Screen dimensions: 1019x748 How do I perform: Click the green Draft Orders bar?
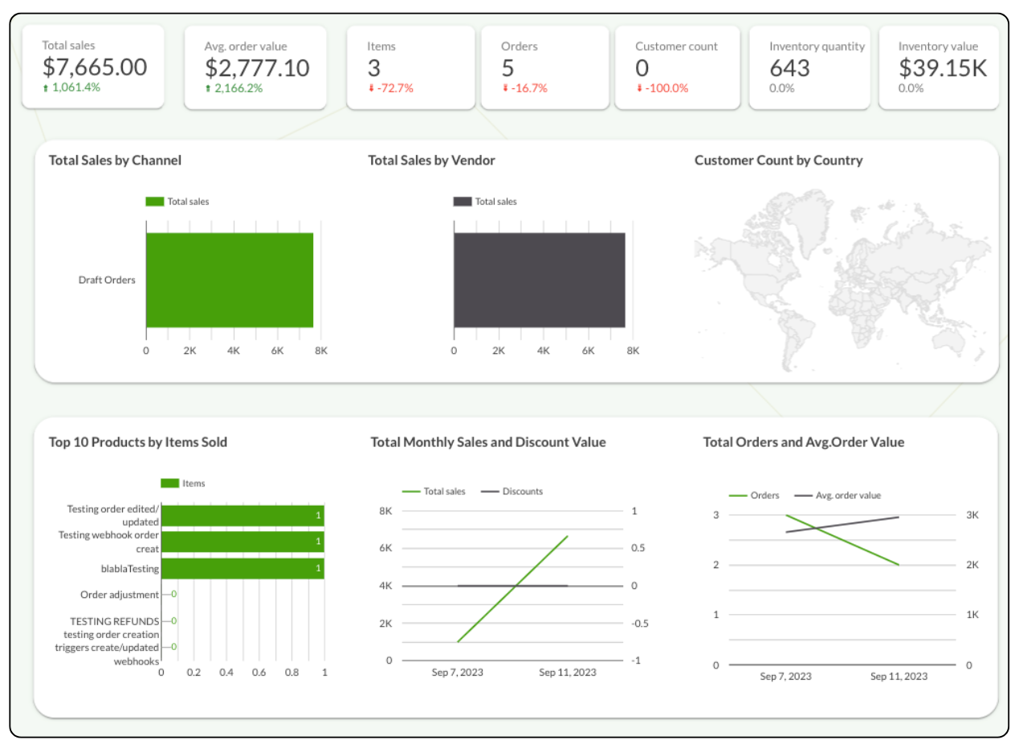tap(230, 280)
